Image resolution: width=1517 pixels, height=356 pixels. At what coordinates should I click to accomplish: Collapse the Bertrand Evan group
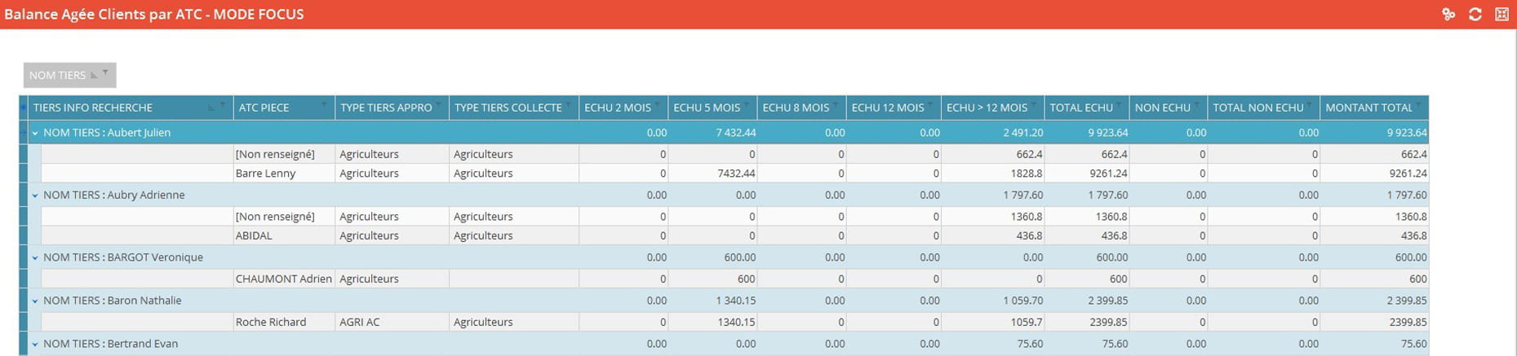click(35, 345)
